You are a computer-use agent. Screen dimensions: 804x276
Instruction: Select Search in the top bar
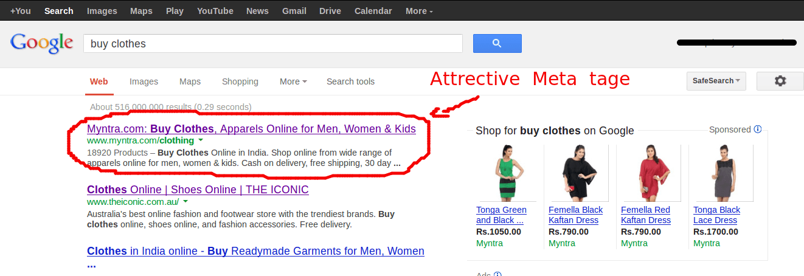click(59, 11)
